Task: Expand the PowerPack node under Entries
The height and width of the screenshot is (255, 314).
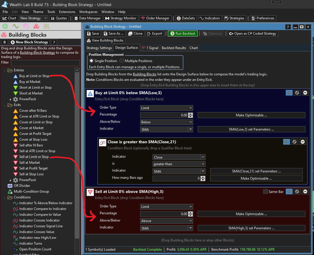Action: pyautogui.click(x=11, y=99)
